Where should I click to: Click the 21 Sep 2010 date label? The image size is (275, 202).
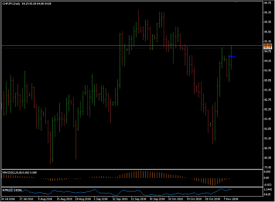pyautogui.click(x=139, y=199)
